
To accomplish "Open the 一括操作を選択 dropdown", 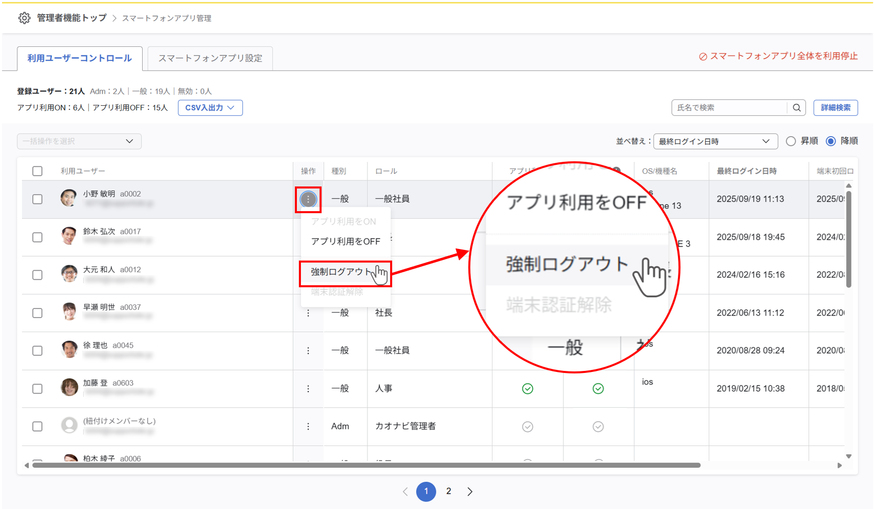I will point(79,141).
